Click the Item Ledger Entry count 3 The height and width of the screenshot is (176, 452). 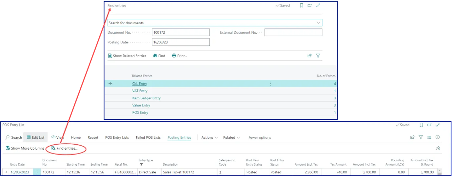[x=335, y=98]
